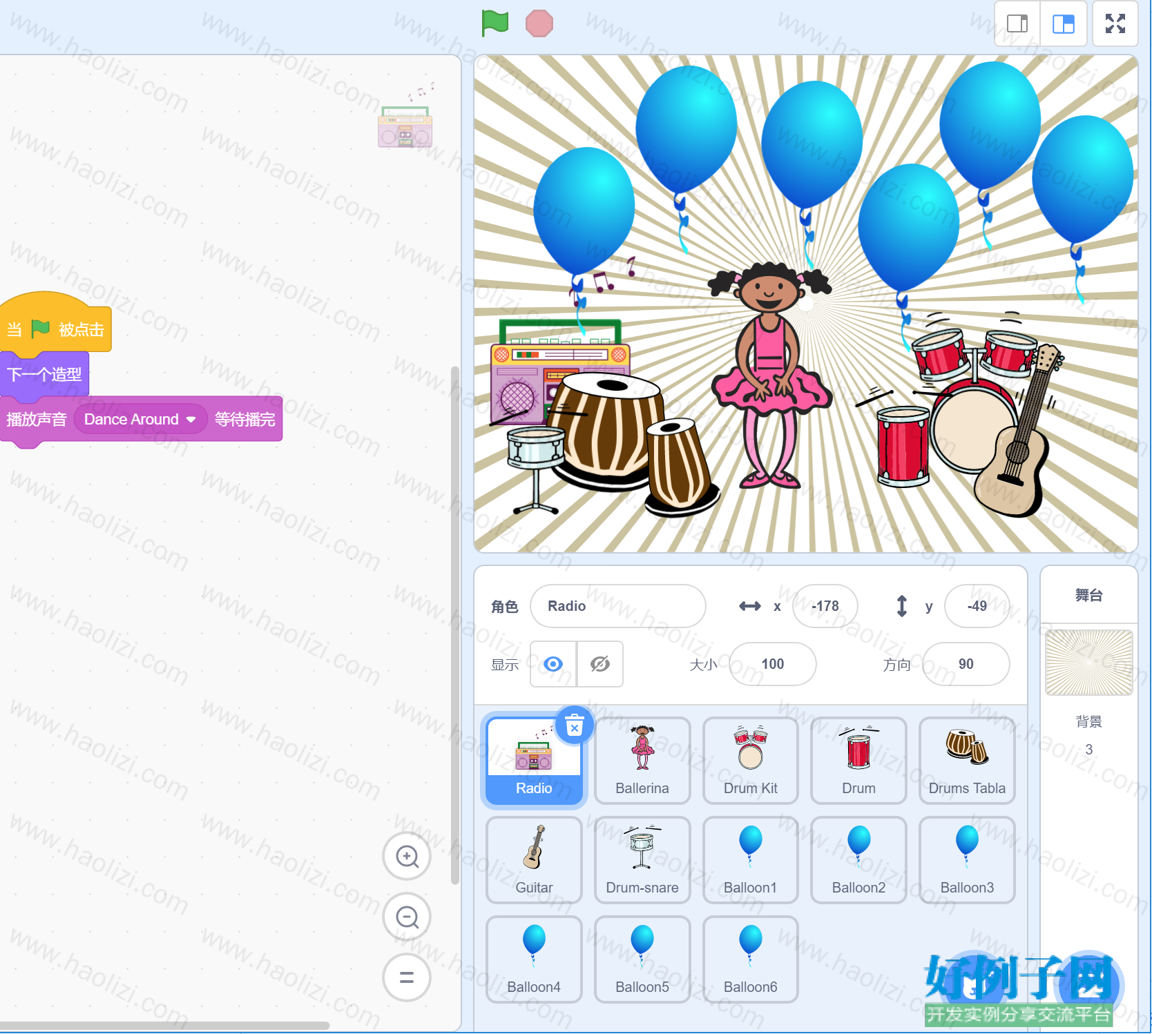Switch to large stage layout
The height and width of the screenshot is (1034, 1152).
pyautogui.click(x=1064, y=23)
